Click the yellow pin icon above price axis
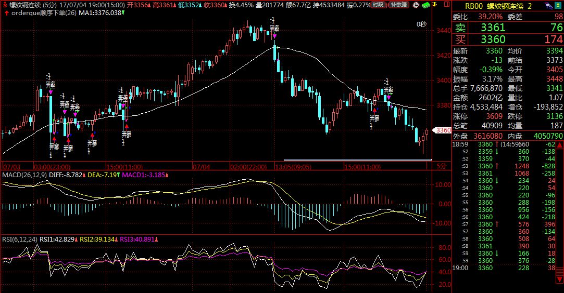The image size is (564, 293). coord(435,5)
